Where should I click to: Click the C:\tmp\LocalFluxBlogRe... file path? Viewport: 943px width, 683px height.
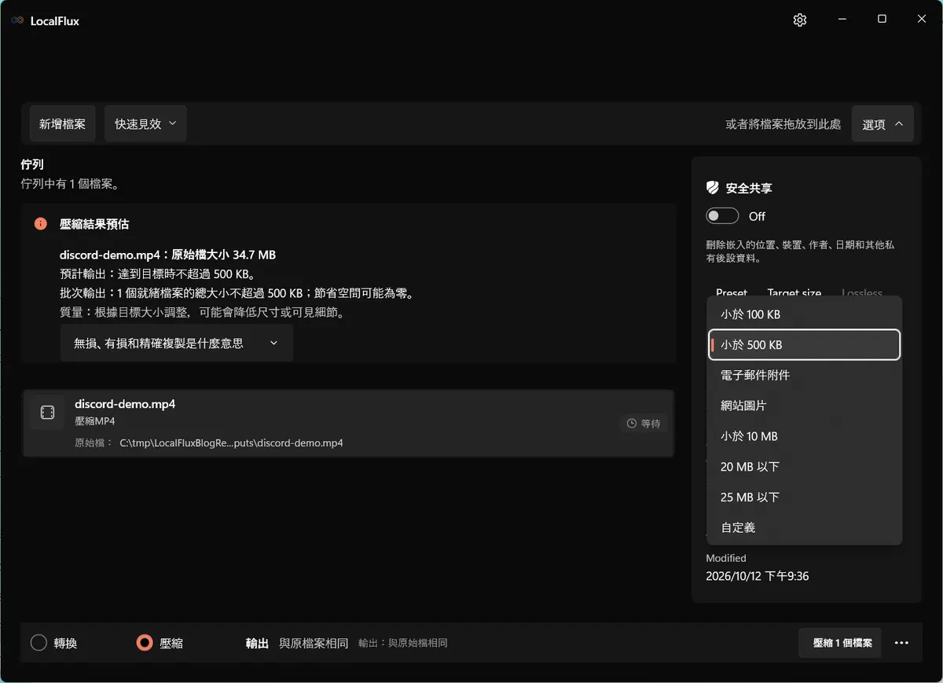click(231, 442)
